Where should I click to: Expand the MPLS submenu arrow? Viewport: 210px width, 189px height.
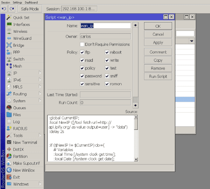[40, 87]
